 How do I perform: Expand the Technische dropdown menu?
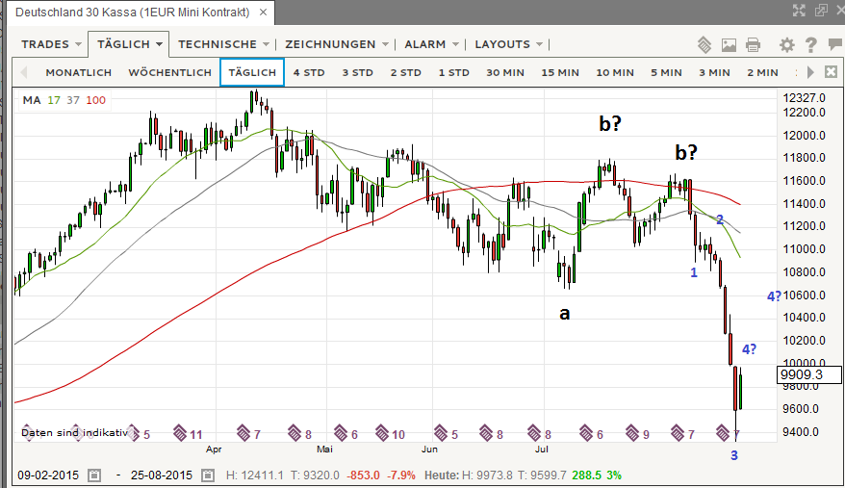click(x=224, y=44)
